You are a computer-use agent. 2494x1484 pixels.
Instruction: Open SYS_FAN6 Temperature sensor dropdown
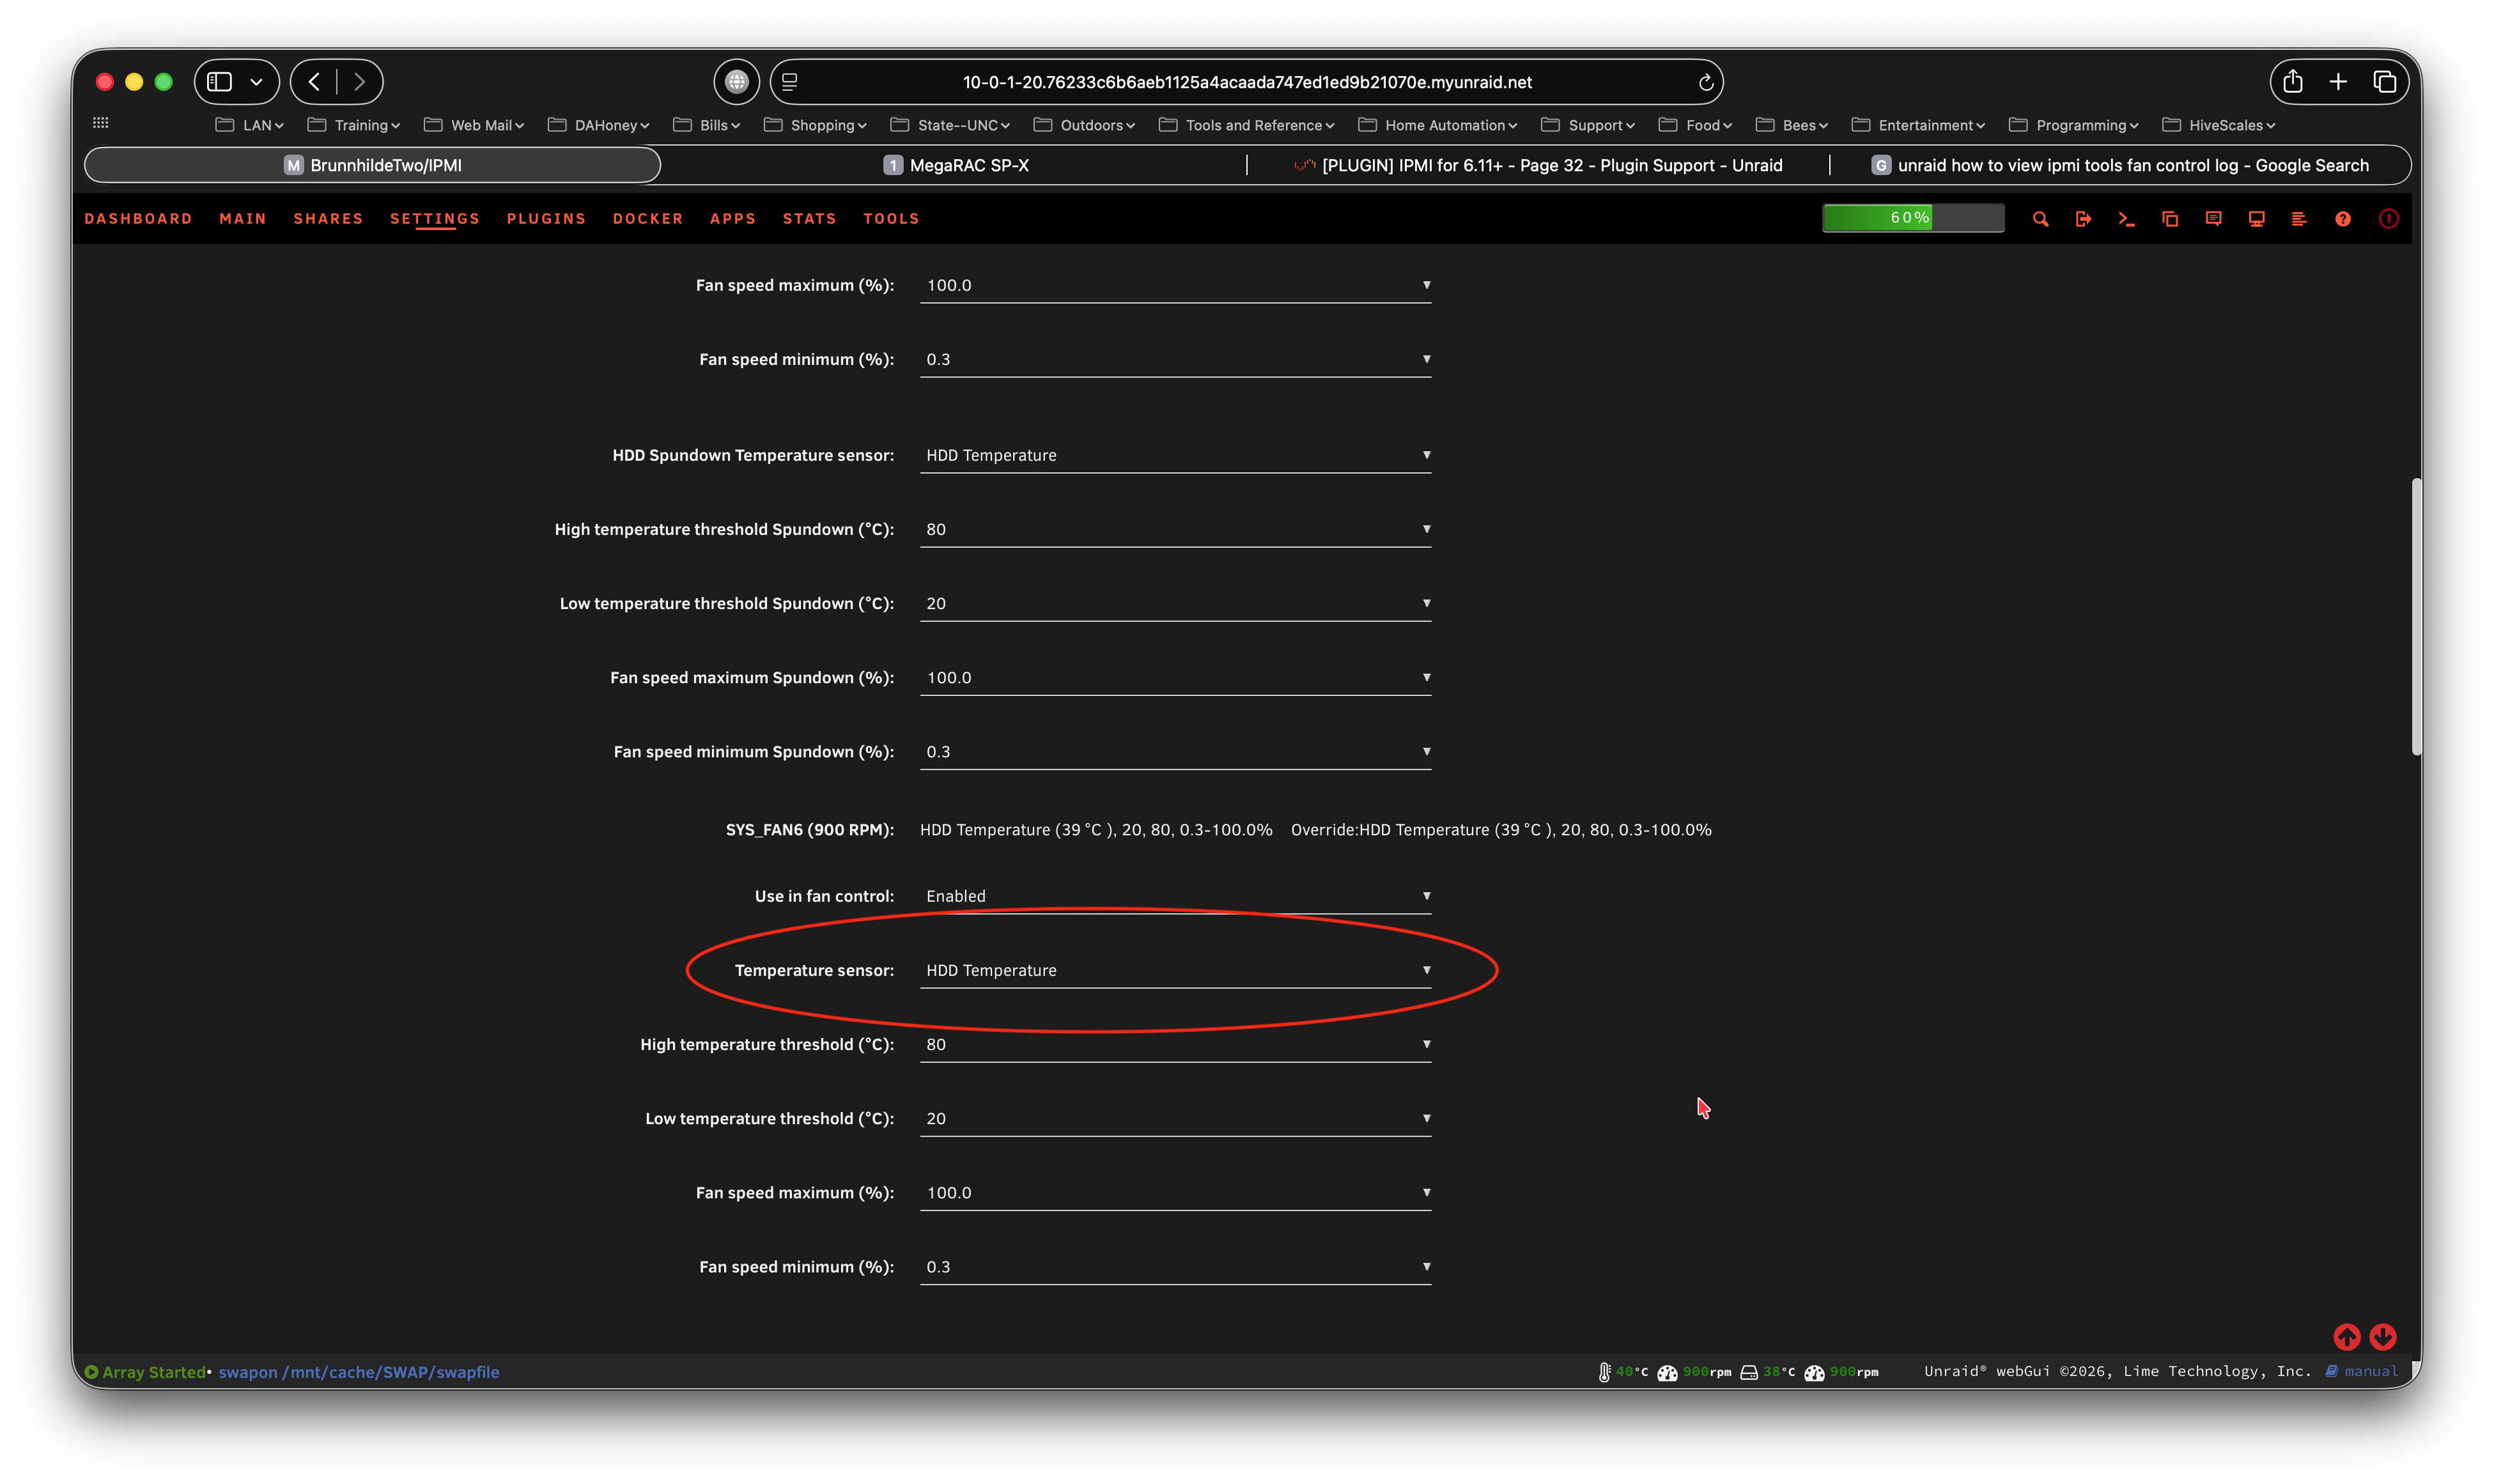[1175, 971]
